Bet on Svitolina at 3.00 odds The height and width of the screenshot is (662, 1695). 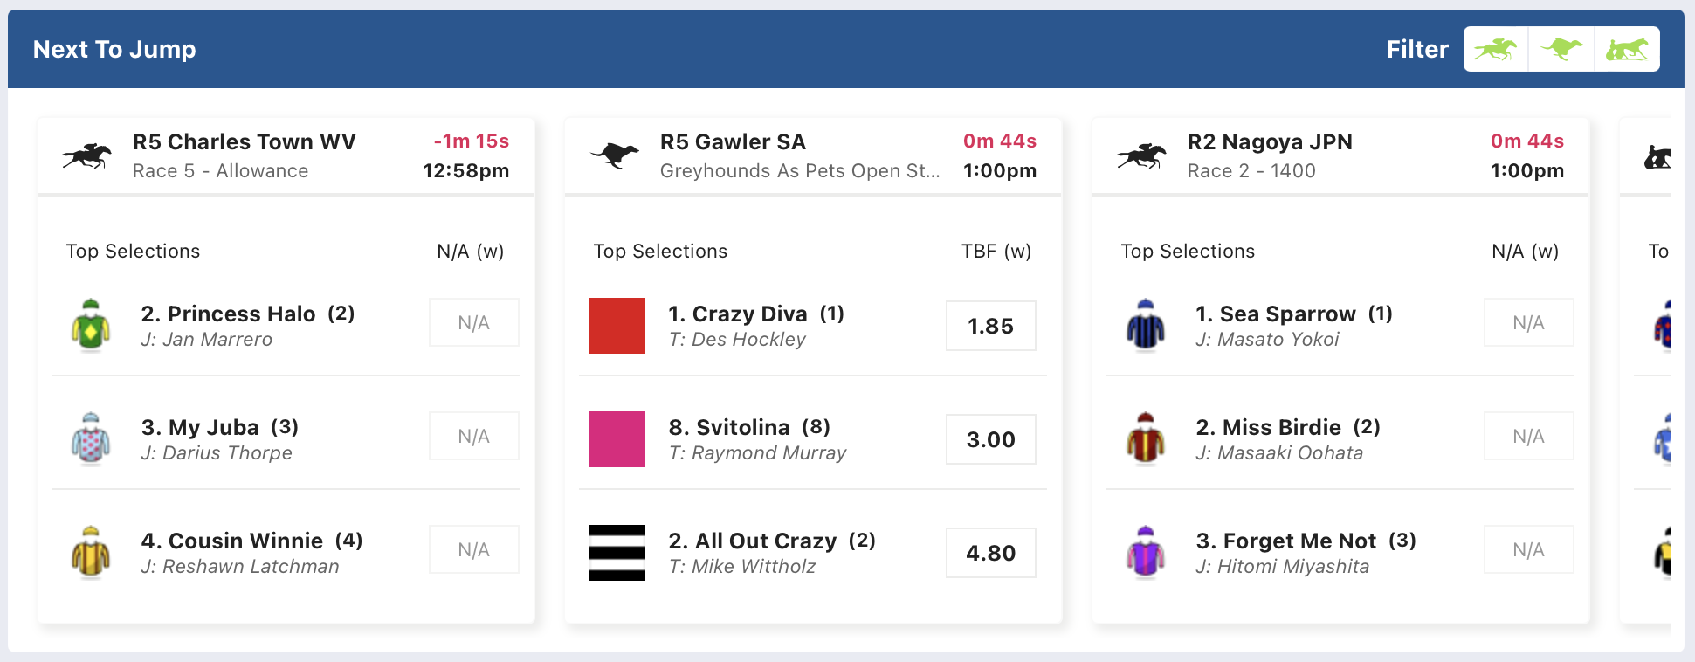point(991,439)
